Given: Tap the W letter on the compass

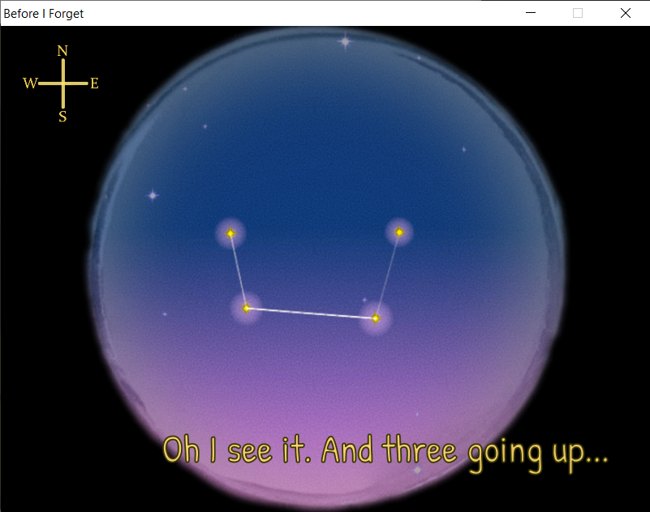Looking at the screenshot, I should click(x=29, y=83).
